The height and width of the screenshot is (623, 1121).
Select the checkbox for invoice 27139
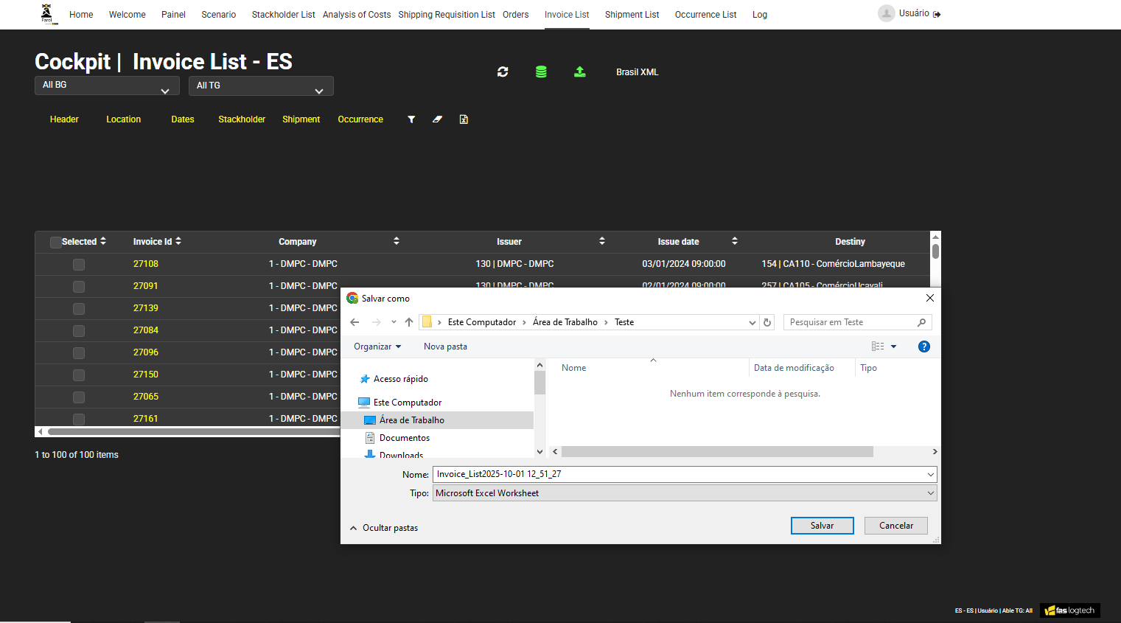click(79, 309)
